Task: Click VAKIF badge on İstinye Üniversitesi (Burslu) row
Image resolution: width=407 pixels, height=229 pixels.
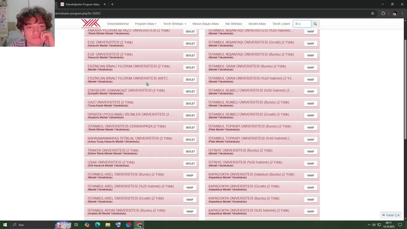Action: tap(311, 152)
